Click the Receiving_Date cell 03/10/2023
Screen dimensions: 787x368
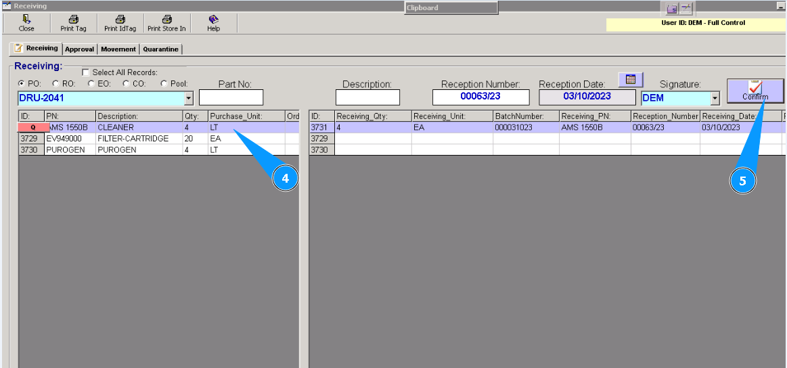tap(742, 128)
